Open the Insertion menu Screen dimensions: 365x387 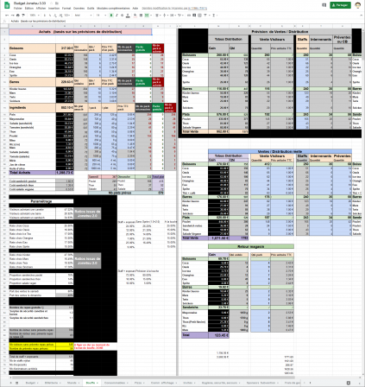click(53, 9)
